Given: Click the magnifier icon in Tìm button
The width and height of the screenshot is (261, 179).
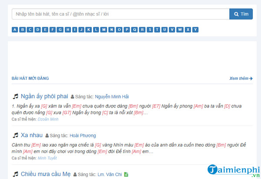Looking at the screenshot, I should [236, 14].
